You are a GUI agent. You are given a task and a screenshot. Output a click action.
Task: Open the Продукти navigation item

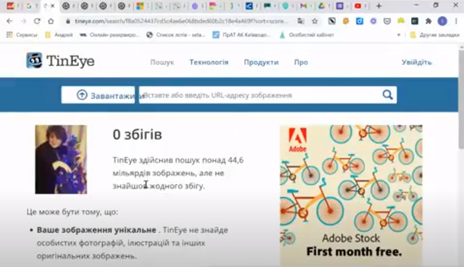(x=262, y=62)
